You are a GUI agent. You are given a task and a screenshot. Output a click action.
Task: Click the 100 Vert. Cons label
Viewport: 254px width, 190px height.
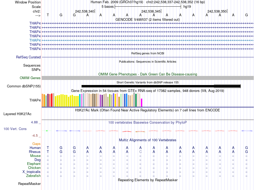[15, 129]
